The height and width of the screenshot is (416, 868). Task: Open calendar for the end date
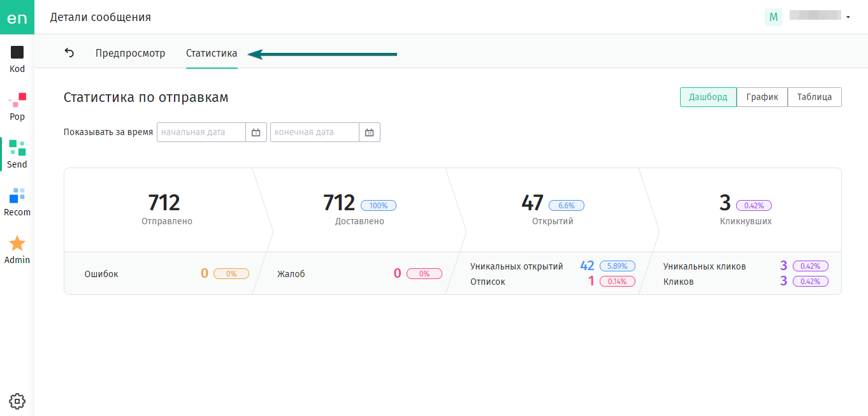coord(369,133)
